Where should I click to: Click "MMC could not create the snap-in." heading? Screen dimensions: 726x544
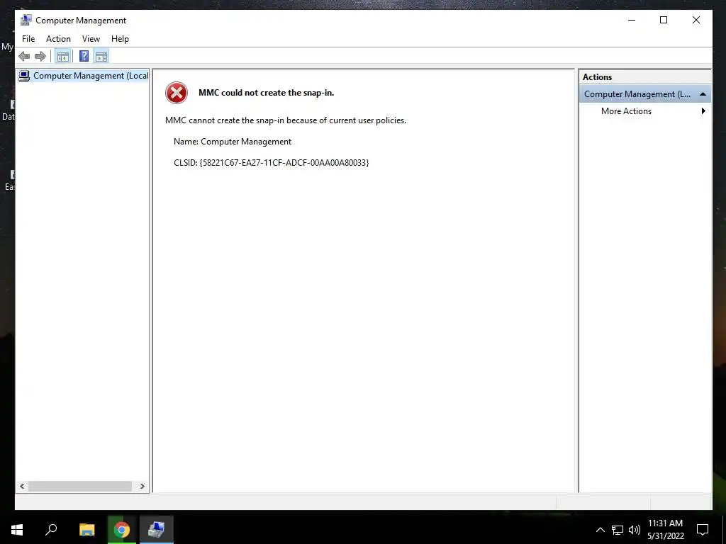267,93
